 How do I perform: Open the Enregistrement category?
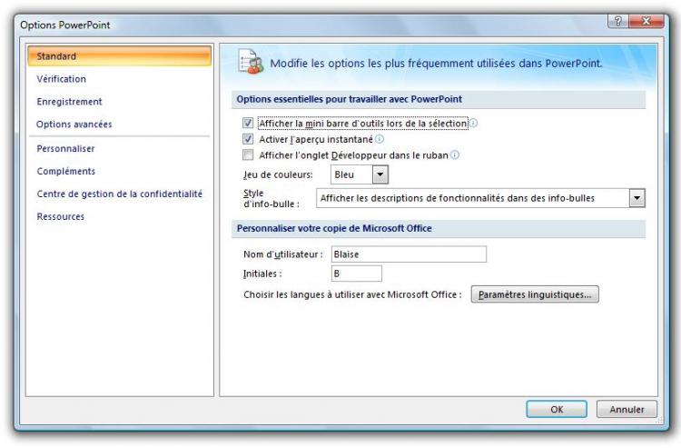69,102
